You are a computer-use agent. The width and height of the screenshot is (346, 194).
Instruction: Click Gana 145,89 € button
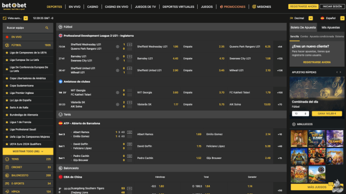click(x=327, y=114)
